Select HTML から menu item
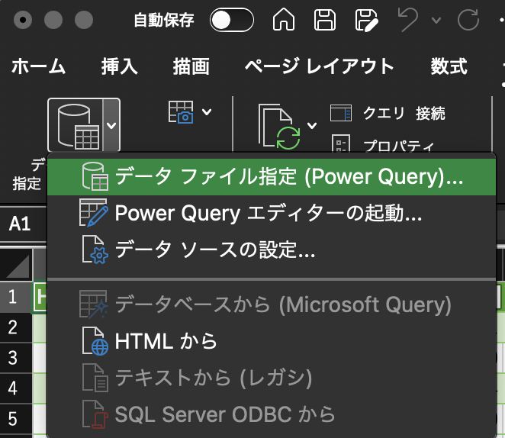 click(x=271, y=341)
